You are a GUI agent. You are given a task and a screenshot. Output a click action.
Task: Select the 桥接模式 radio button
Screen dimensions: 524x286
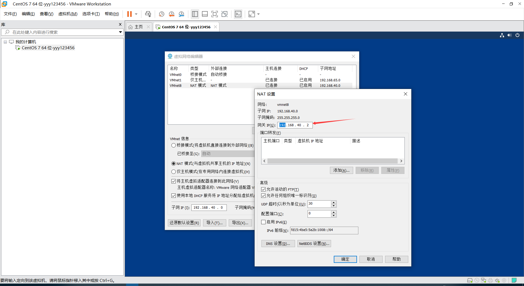pos(173,145)
